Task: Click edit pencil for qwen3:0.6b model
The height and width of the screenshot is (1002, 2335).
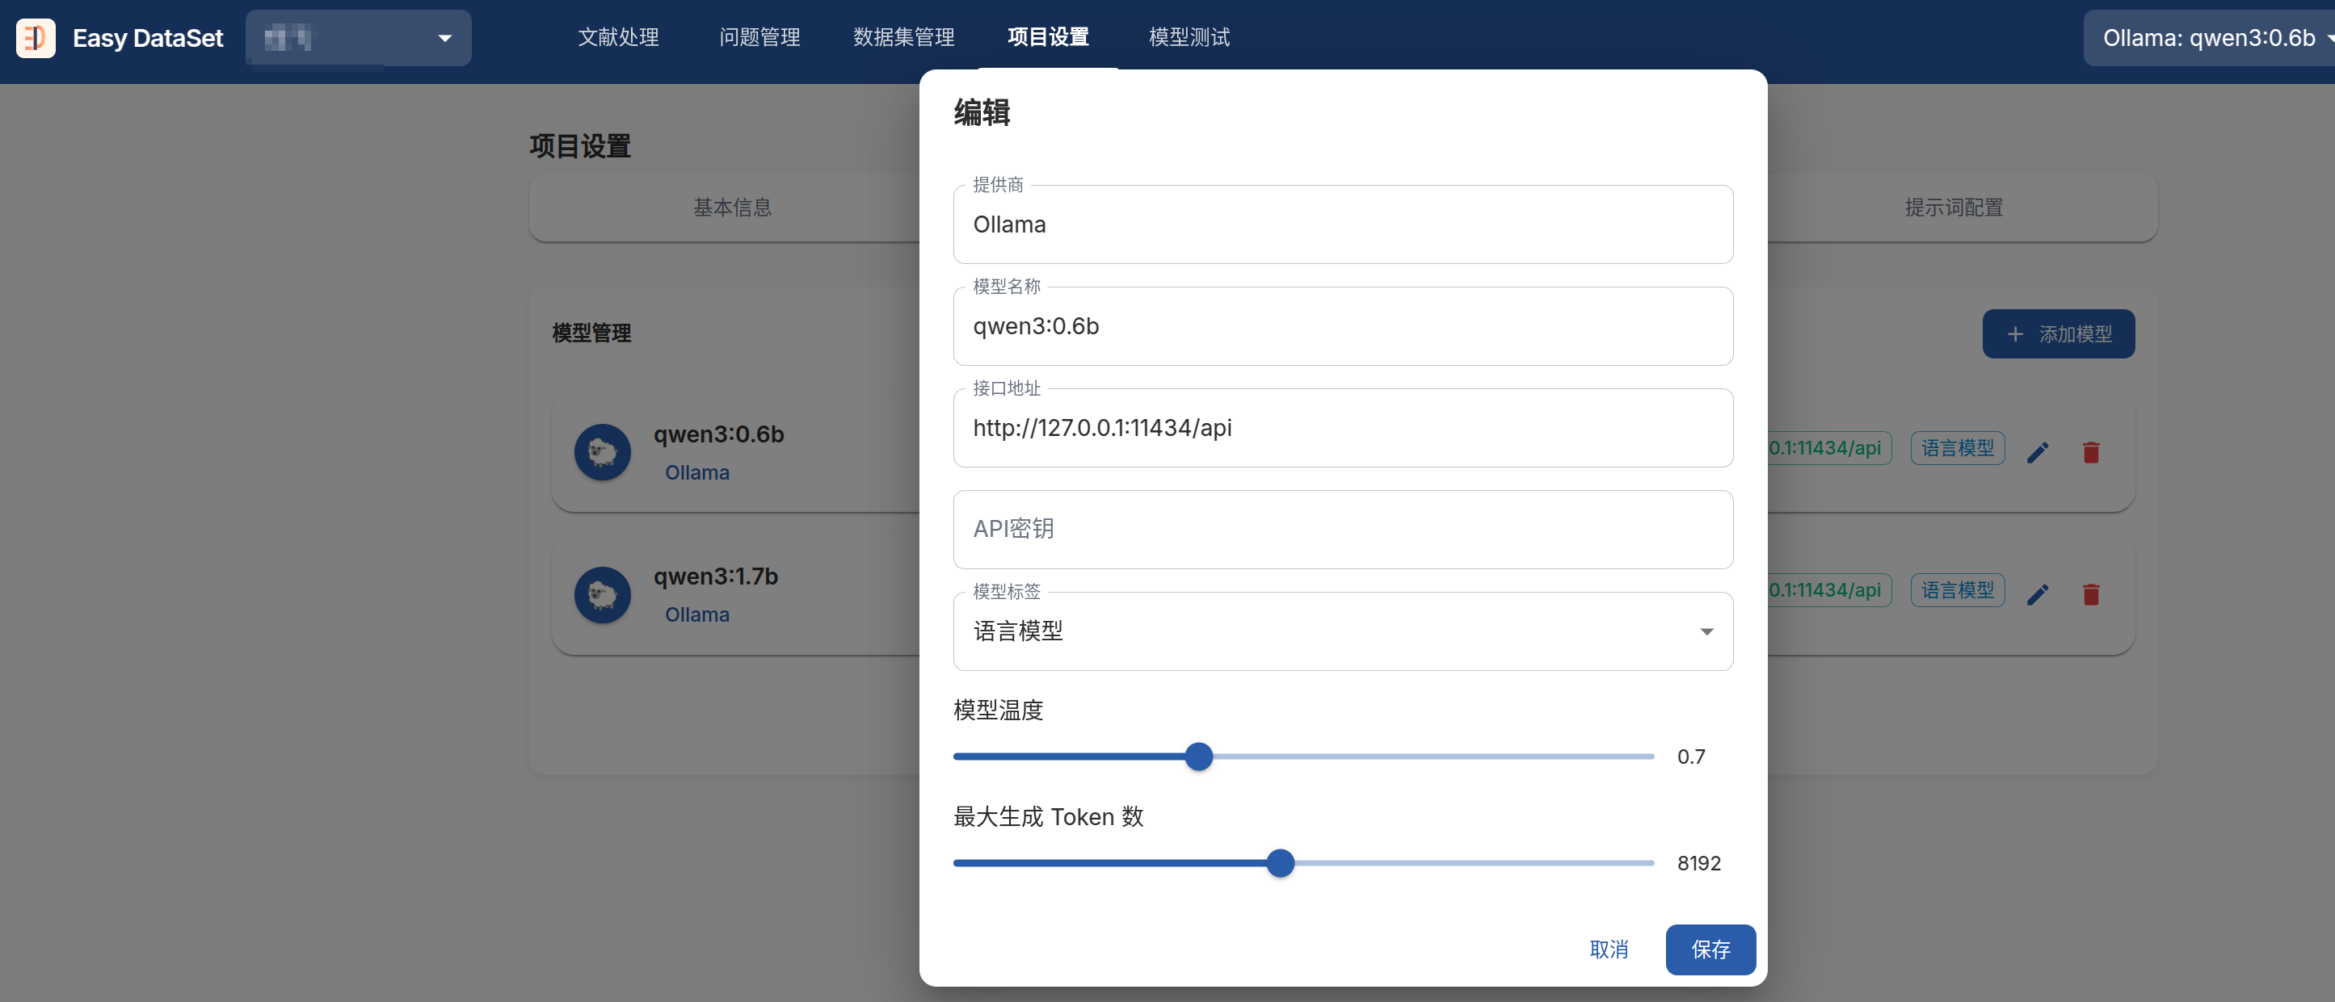Action: tap(2037, 452)
